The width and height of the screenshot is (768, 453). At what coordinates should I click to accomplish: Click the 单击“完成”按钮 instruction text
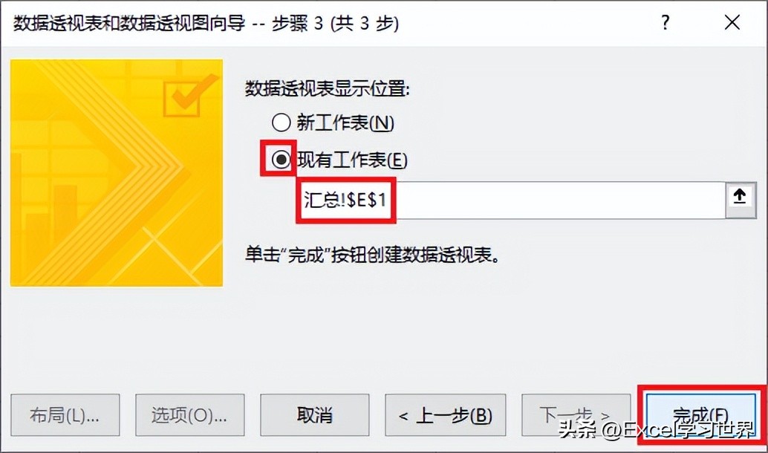pyautogui.click(x=372, y=255)
